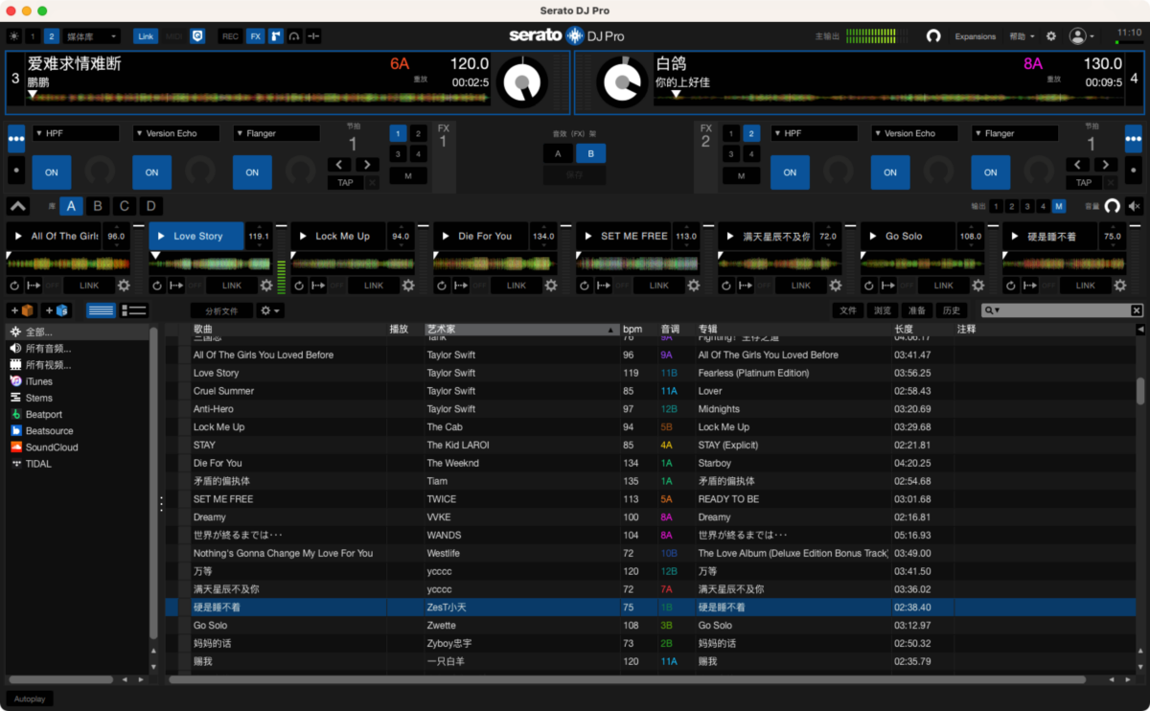Screen dimensions: 1150x711
Task: Open the 浏览 browse panel tab
Action: point(882,310)
